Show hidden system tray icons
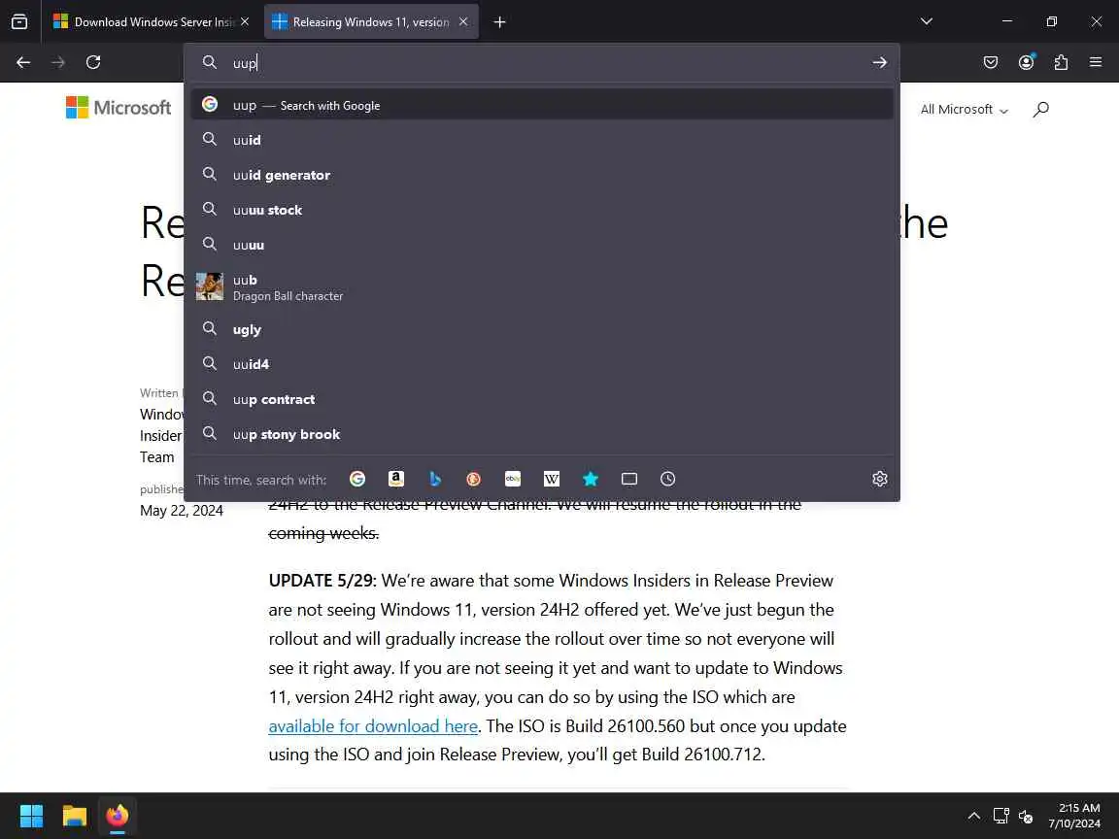Viewport: 1119px width, 839px height. [x=973, y=816]
